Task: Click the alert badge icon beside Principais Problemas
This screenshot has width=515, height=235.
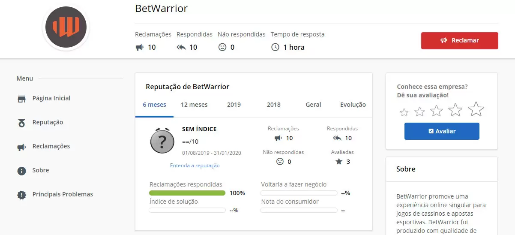Action: point(21,195)
